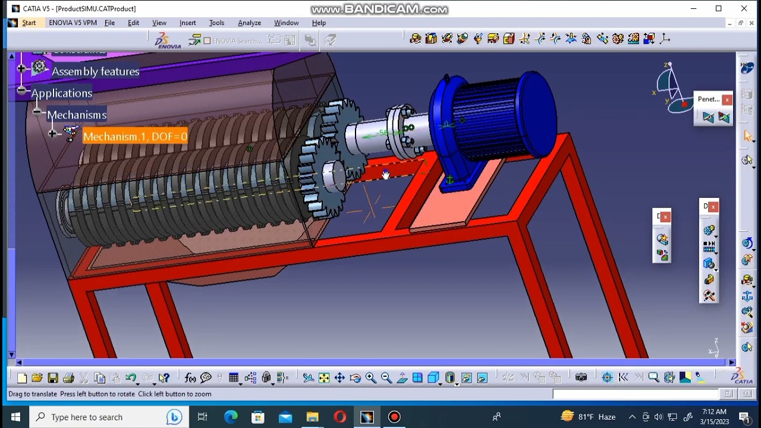Open Microsoft Edge from the taskbar
761x428 pixels.
[230, 417]
